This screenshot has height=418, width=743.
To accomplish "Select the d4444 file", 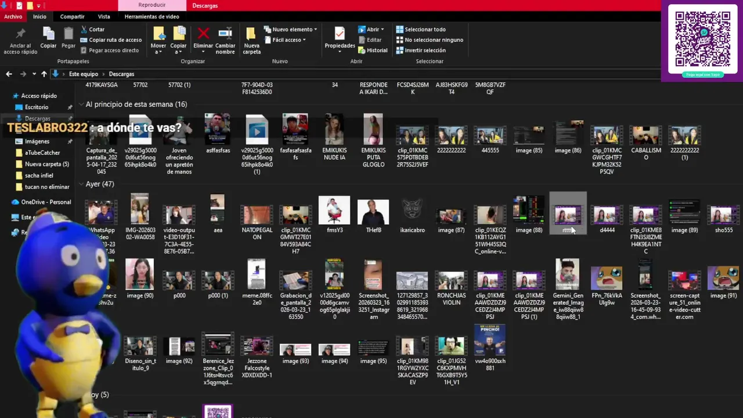I will (607, 218).
